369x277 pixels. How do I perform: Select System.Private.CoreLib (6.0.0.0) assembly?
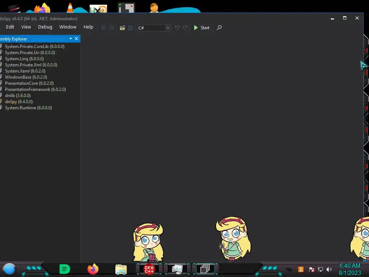(35, 47)
